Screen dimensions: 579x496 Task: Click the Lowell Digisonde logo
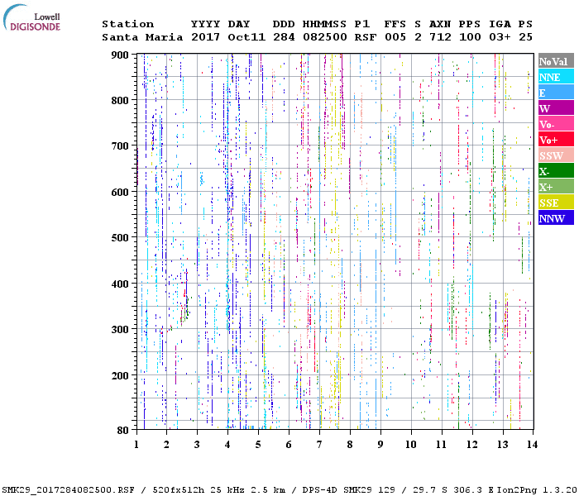point(32,17)
